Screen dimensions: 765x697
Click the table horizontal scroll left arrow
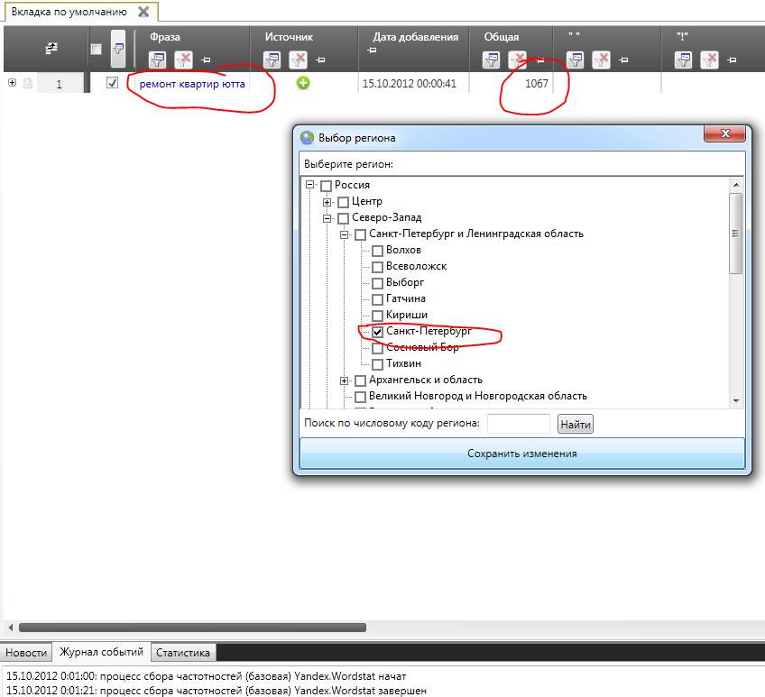(11, 628)
